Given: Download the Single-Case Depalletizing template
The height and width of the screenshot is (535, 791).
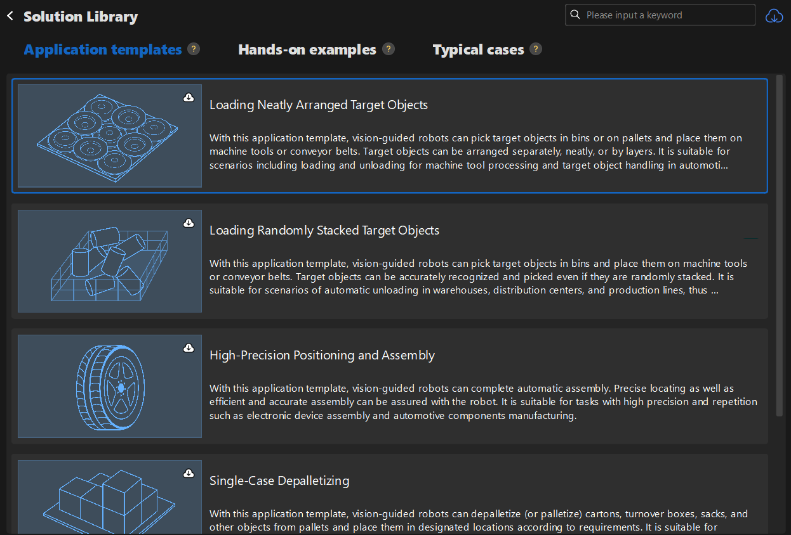Looking at the screenshot, I should coord(189,474).
